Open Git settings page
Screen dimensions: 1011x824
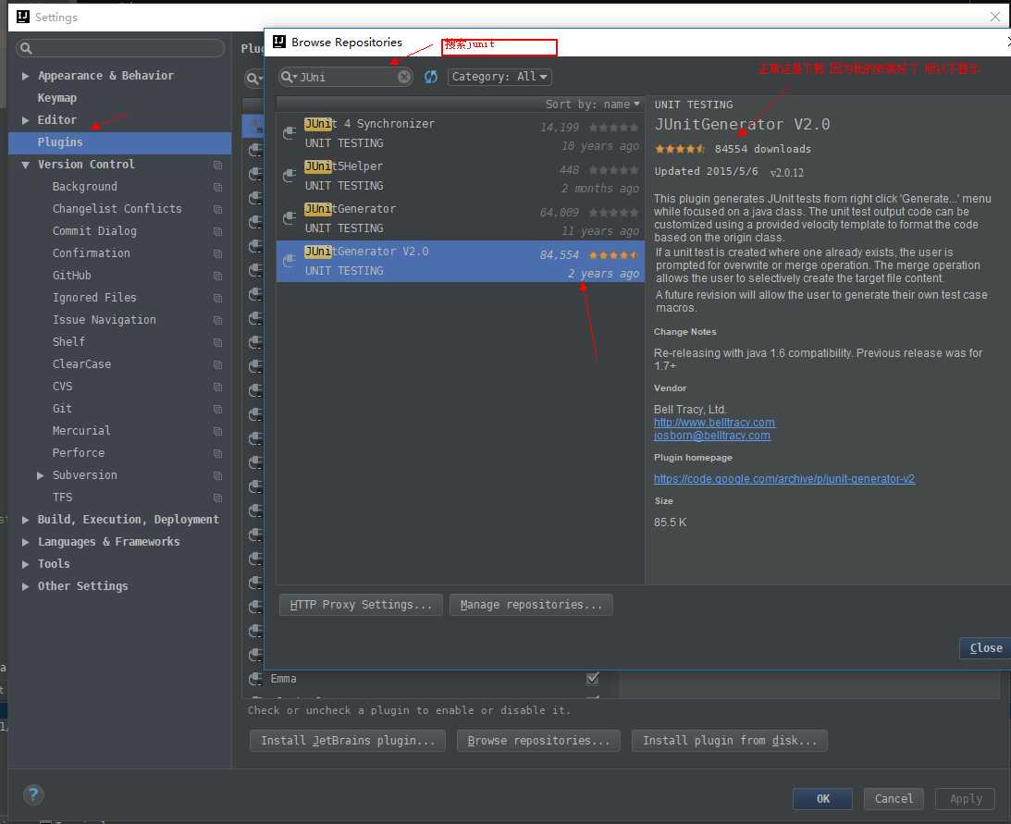pos(62,409)
